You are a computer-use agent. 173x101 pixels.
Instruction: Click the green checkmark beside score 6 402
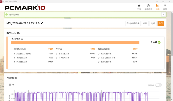(x=159, y=42)
